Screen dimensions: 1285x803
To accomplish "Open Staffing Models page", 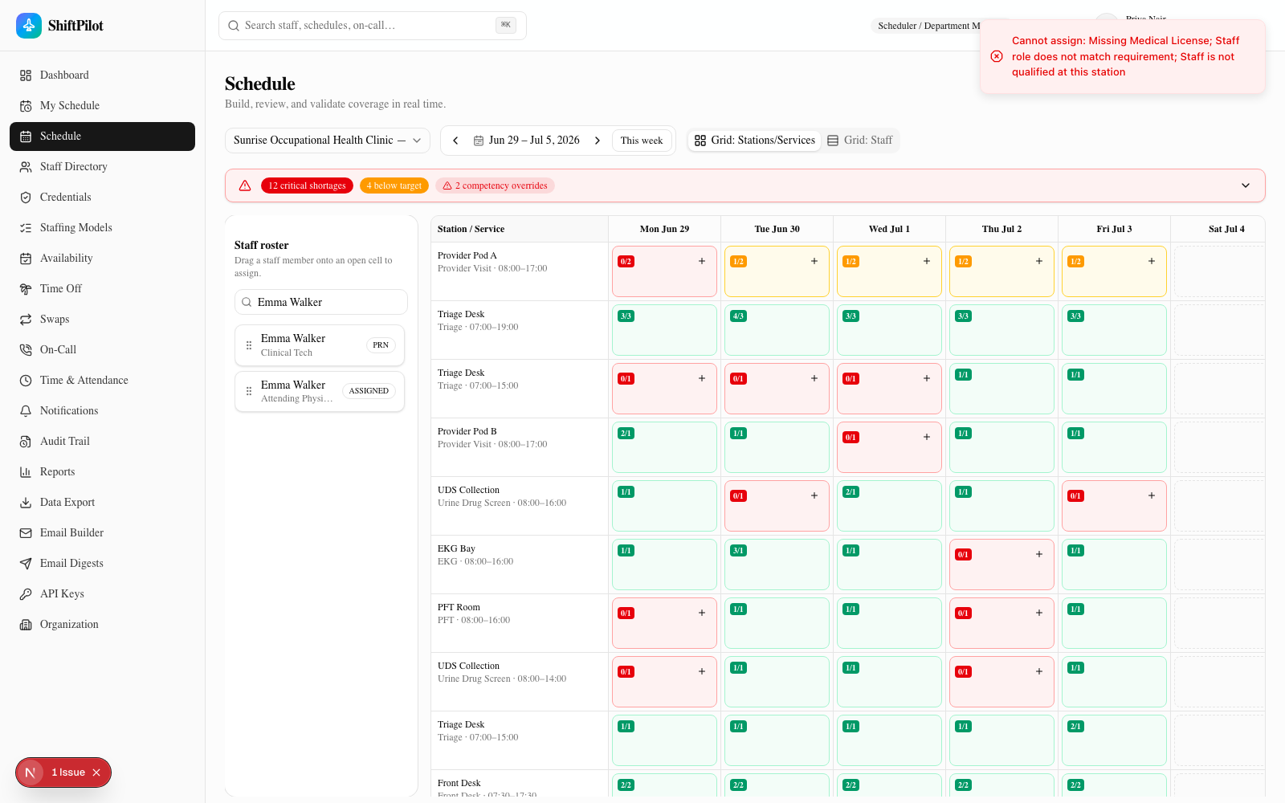I will tap(102, 228).
